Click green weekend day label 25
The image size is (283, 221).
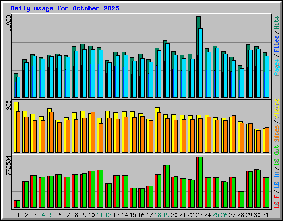(x=216, y=215)
